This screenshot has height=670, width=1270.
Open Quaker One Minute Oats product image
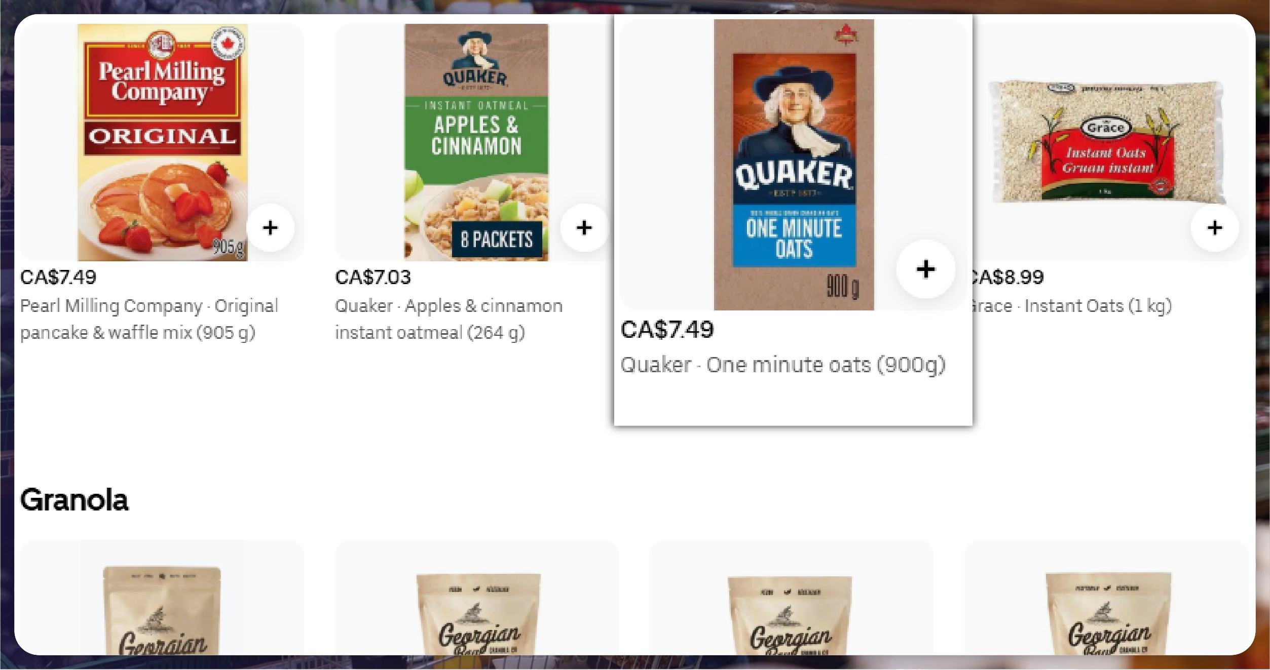(794, 165)
